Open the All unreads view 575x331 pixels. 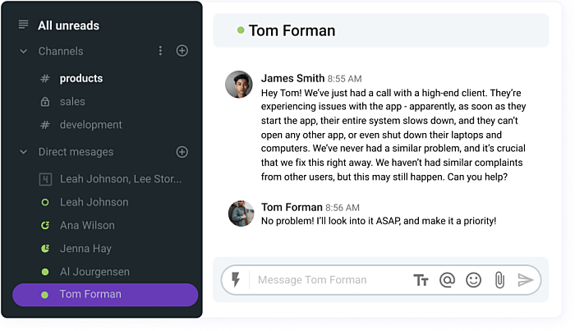pos(67,25)
